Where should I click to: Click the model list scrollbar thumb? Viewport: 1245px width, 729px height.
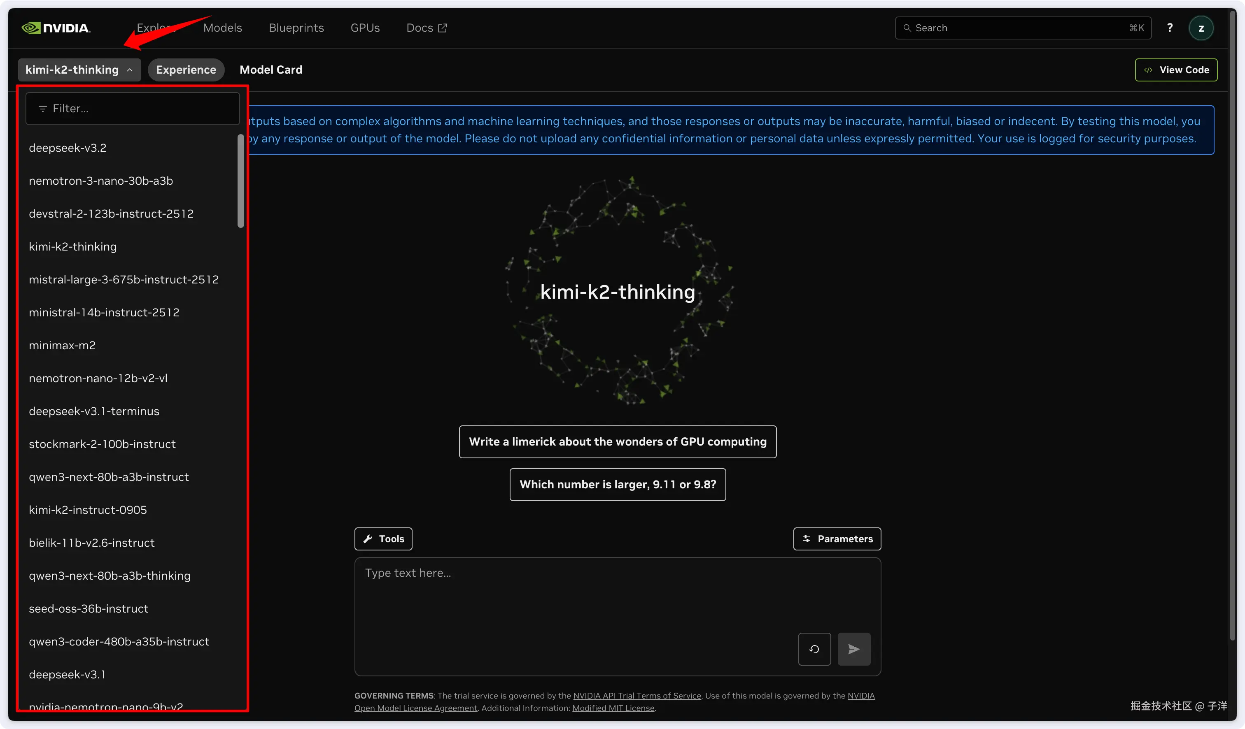[240, 181]
